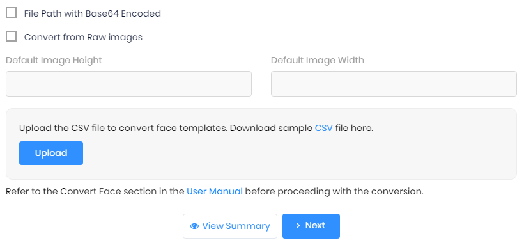The height and width of the screenshot is (245, 524).
Task: Enable File Path with Base64 Encoded checkbox
Action: [12, 13]
